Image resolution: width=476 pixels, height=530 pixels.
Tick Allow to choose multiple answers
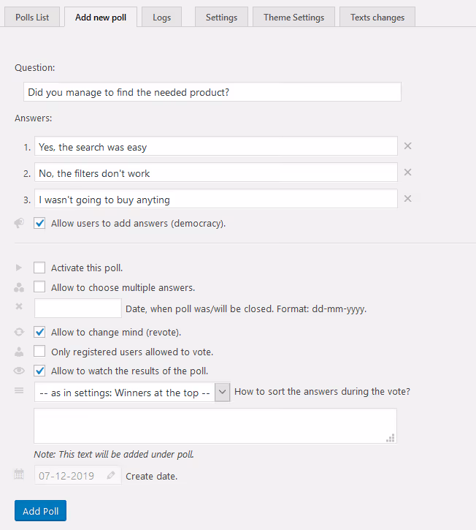pos(39,287)
